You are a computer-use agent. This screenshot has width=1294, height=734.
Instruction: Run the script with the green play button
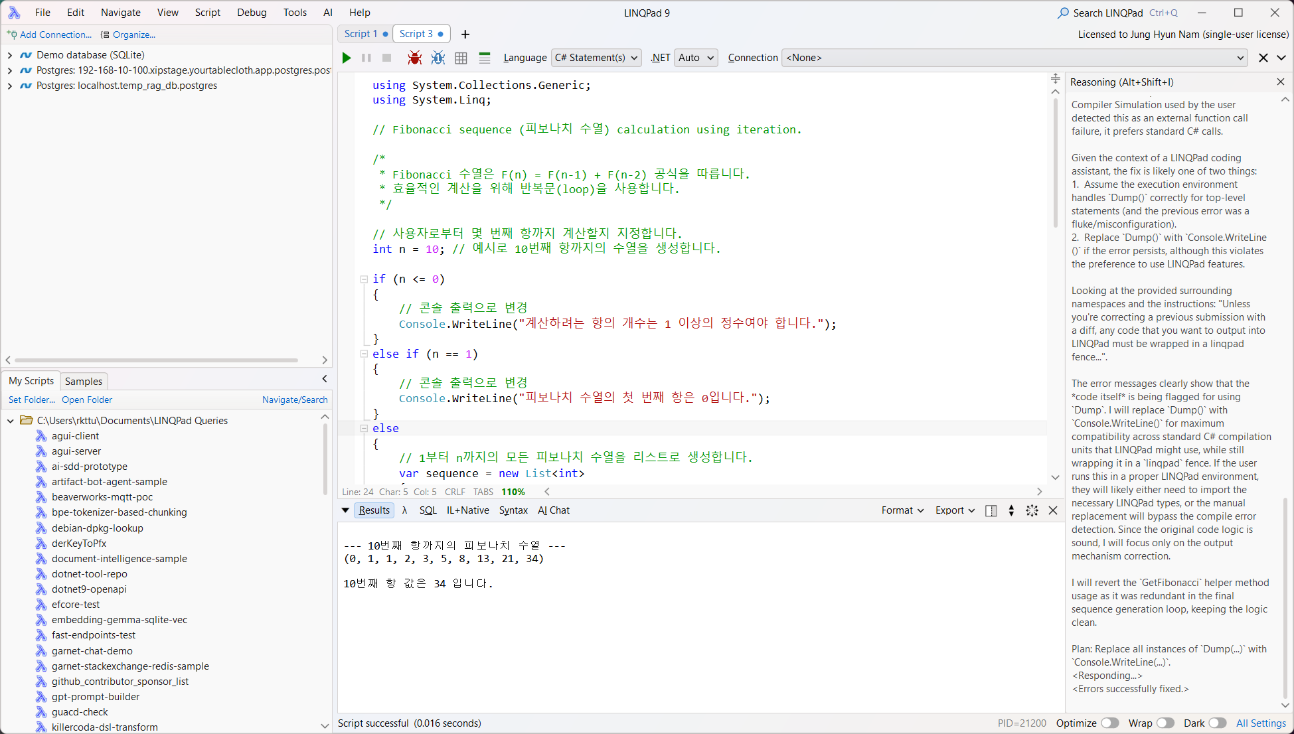point(347,58)
